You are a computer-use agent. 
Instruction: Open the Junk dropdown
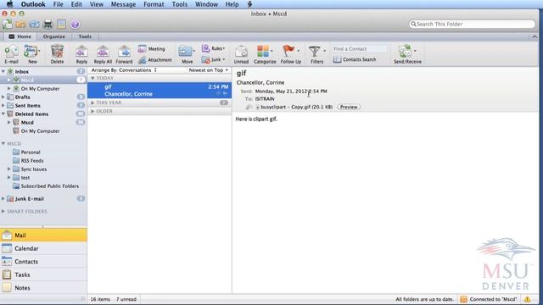click(x=213, y=60)
